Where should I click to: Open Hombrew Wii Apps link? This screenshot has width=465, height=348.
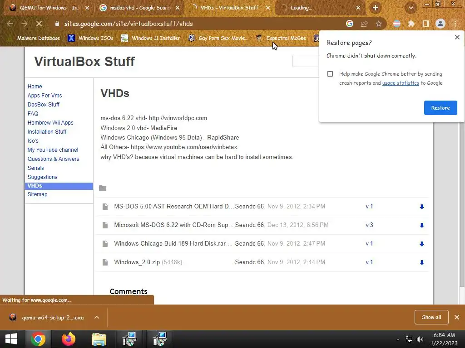click(50, 122)
